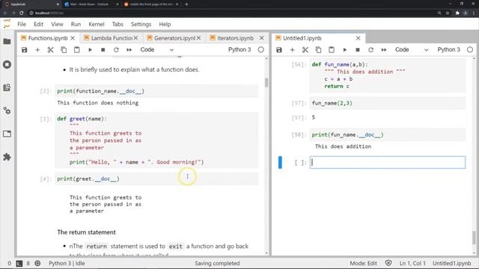Interrupt the kernel in Functions.ipynb

[x=103, y=50]
